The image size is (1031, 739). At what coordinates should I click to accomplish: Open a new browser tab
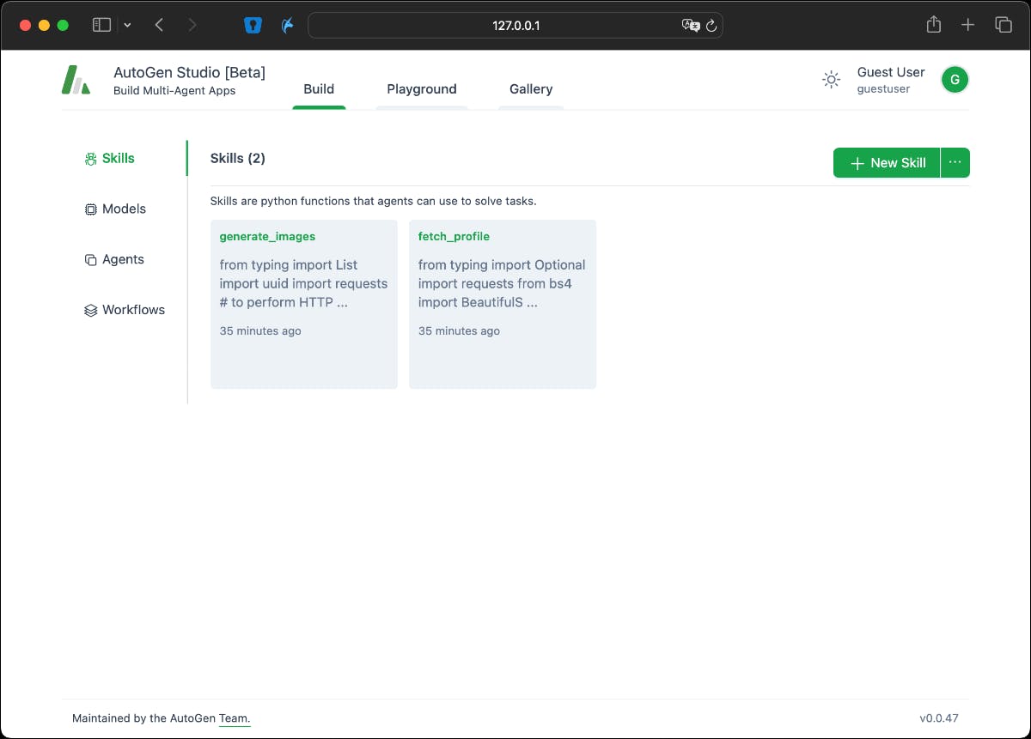968,25
